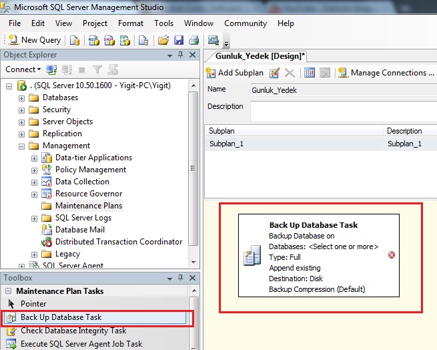Click the Print icon in toolbar
437x350 pixels.
(x=194, y=40)
